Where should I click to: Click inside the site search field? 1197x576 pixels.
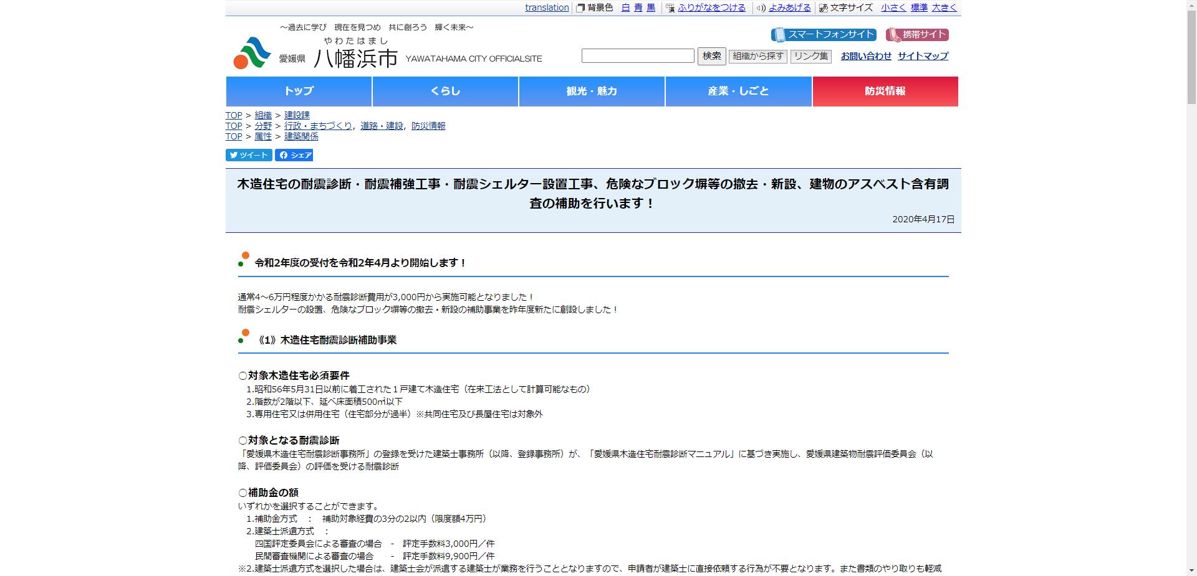(x=637, y=55)
